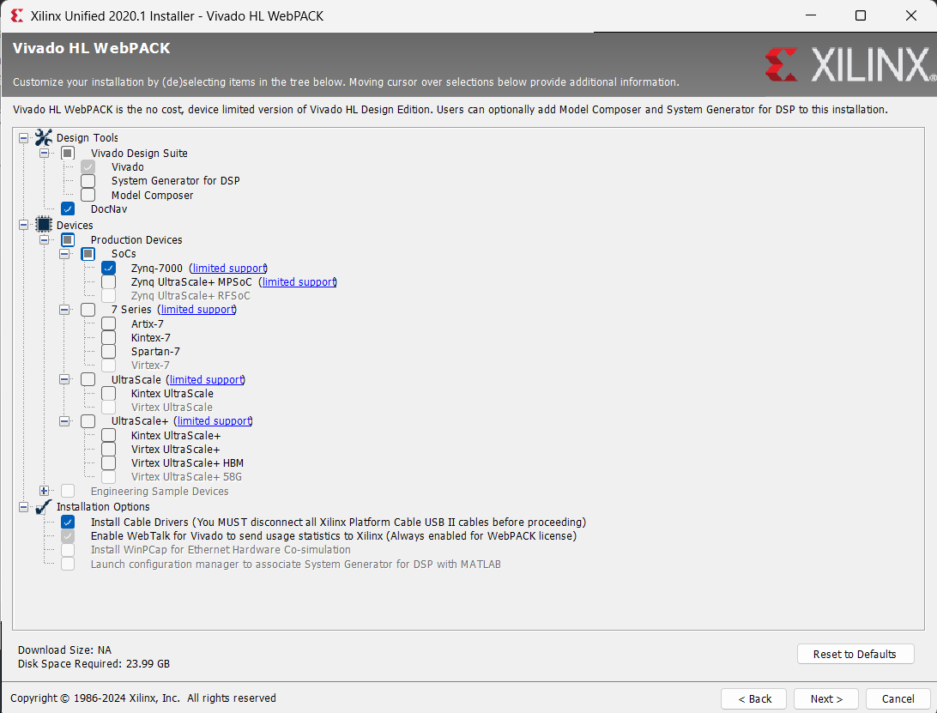
Task: Collapse the SoCs node
Action: [64, 254]
